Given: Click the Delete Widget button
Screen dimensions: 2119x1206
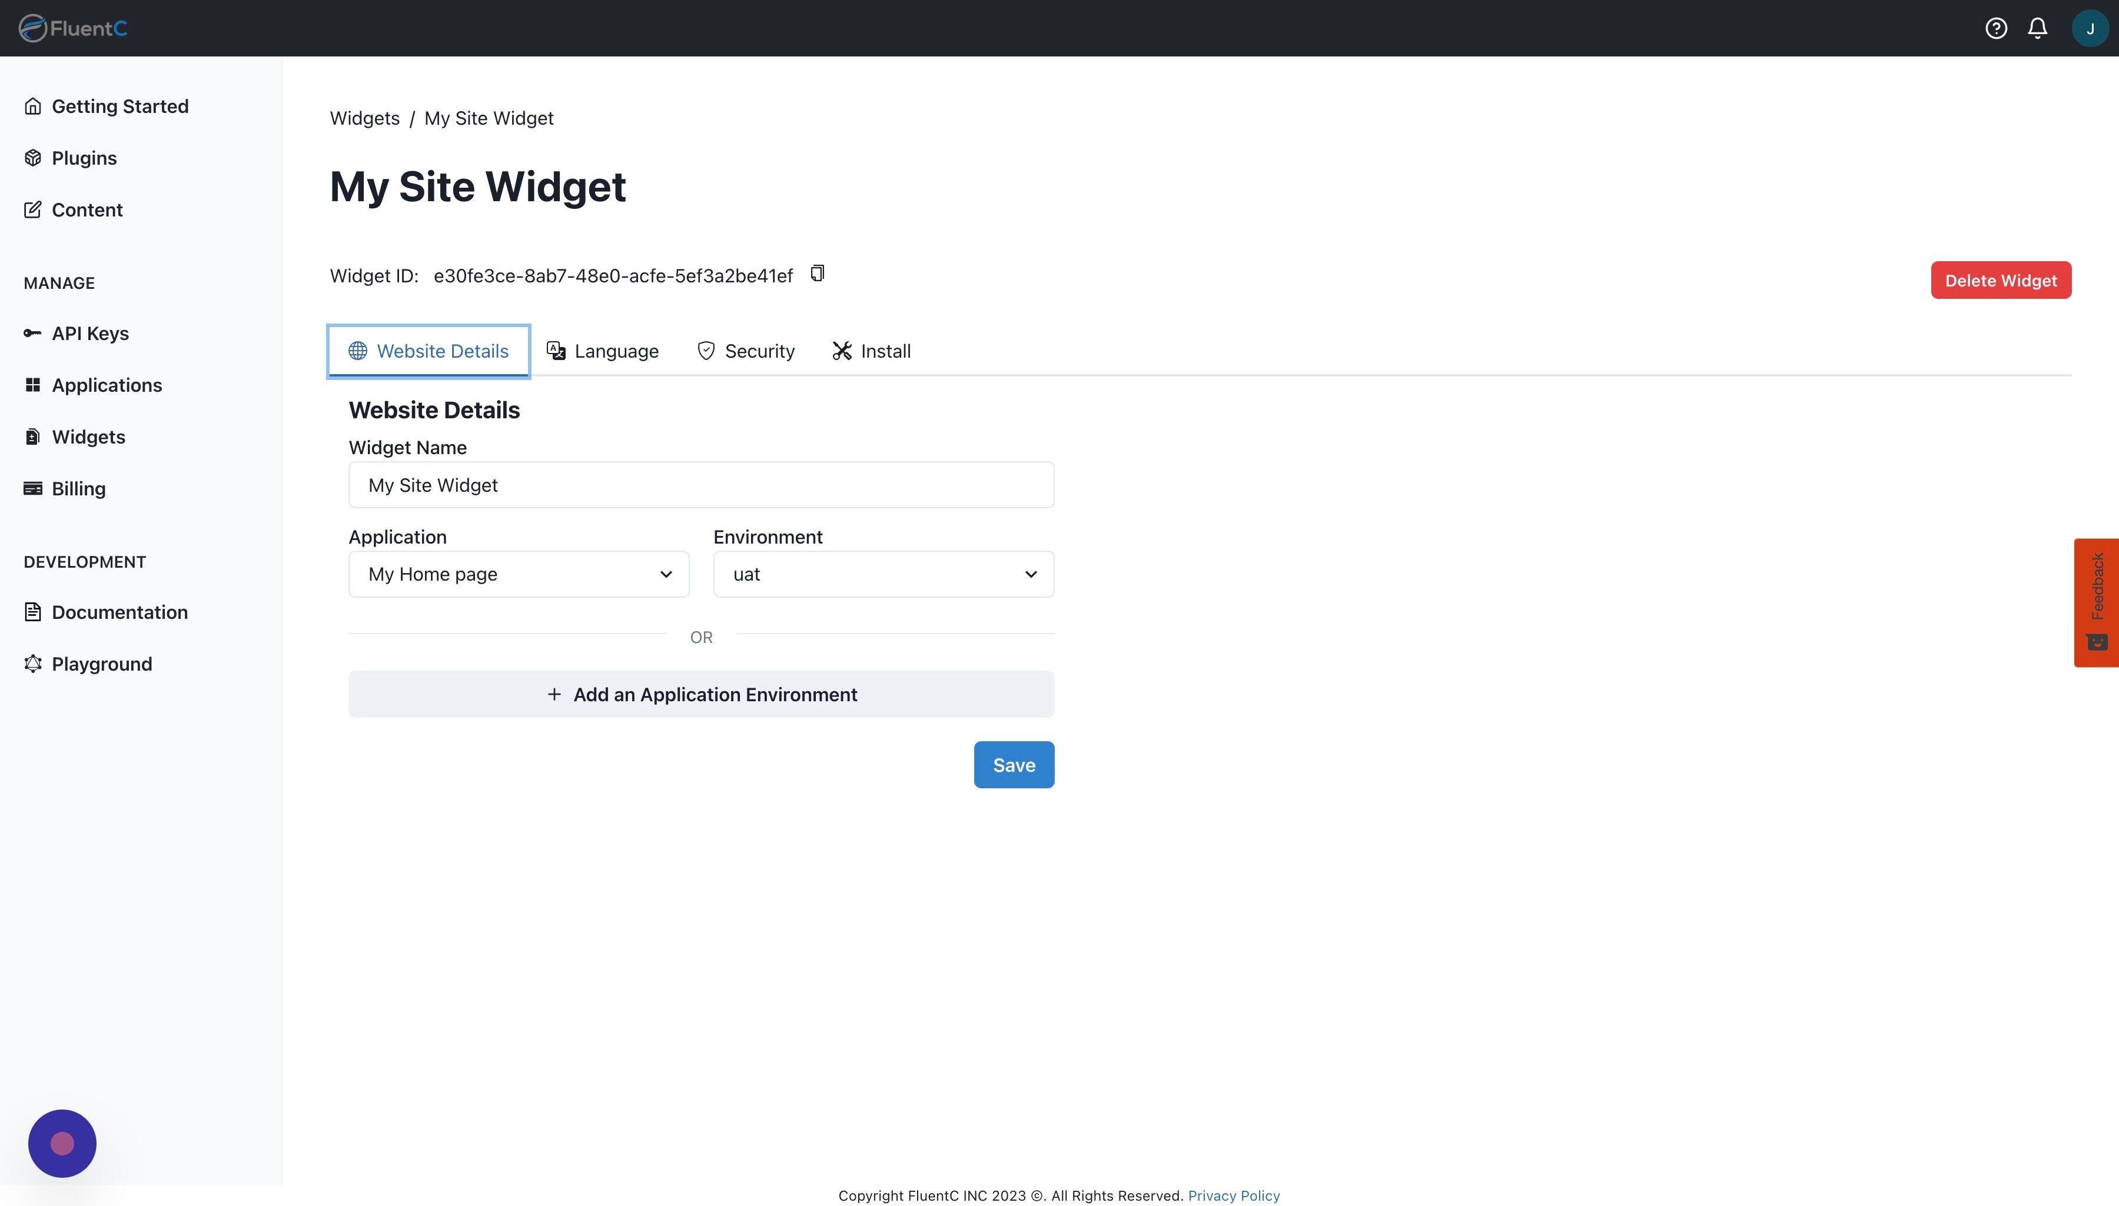Looking at the screenshot, I should click(2001, 280).
